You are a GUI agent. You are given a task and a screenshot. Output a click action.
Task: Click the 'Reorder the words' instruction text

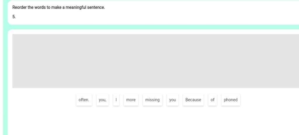[x=58, y=7]
